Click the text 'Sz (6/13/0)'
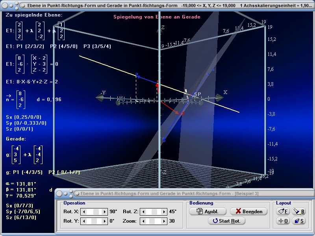This screenshot has height=236, width=315. pyautogui.click(x=21, y=218)
